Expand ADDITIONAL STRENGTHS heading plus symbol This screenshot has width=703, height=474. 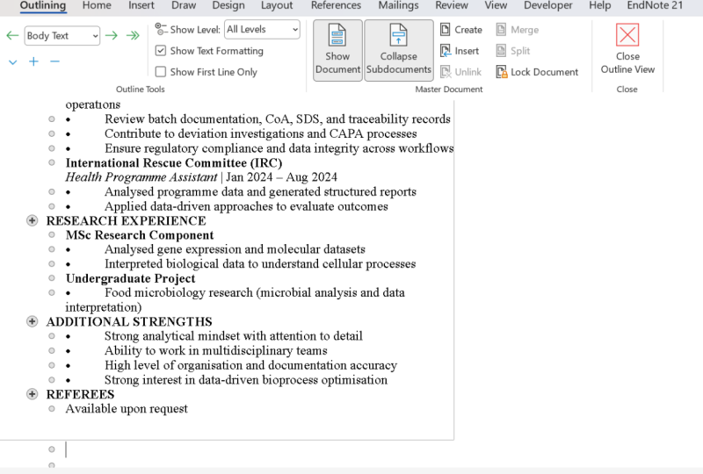tap(32, 321)
